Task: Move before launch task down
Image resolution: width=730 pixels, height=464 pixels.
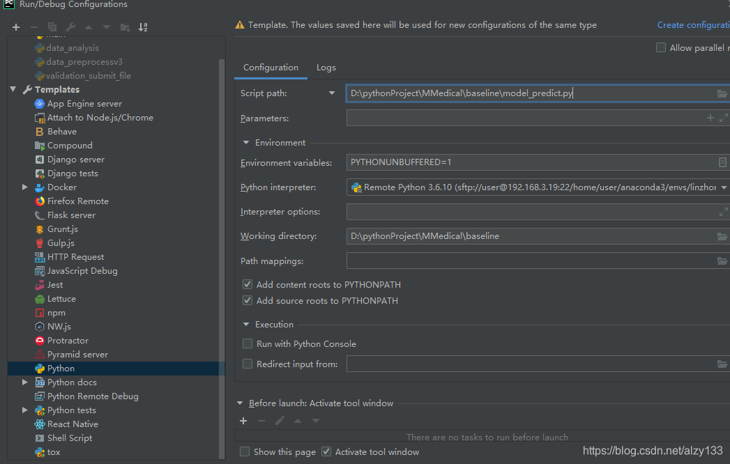Action: (316, 421)
